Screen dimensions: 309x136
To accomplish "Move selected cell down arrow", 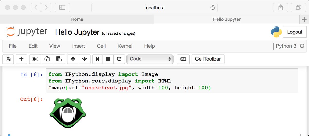I will point(84,59).
